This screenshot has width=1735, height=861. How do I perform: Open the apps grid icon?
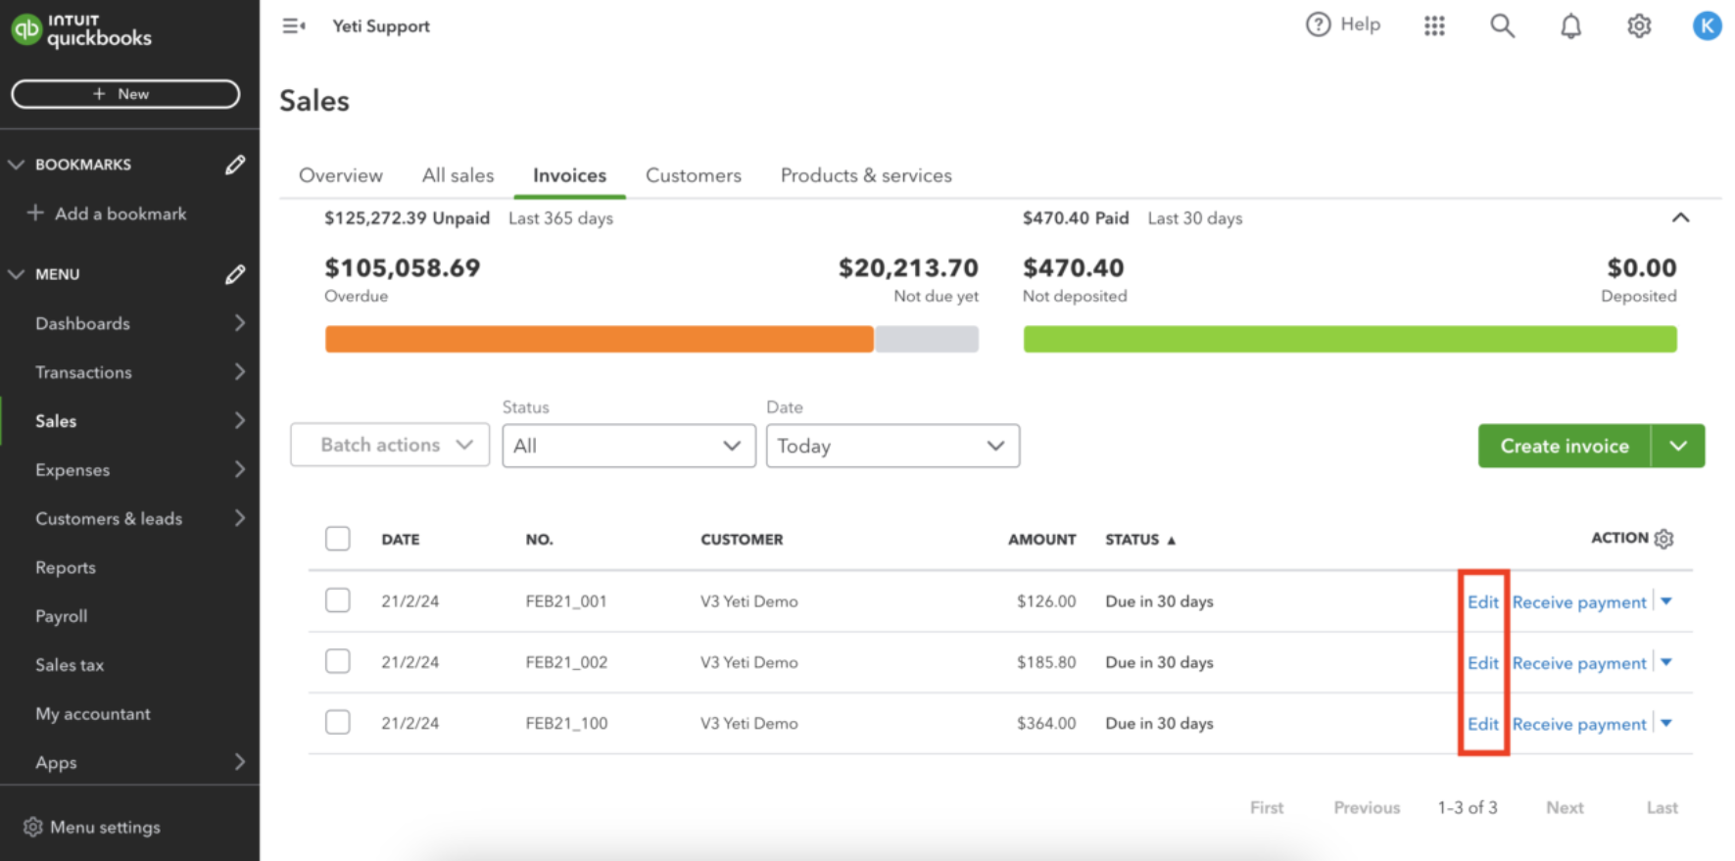click(x=1434, y=26)
